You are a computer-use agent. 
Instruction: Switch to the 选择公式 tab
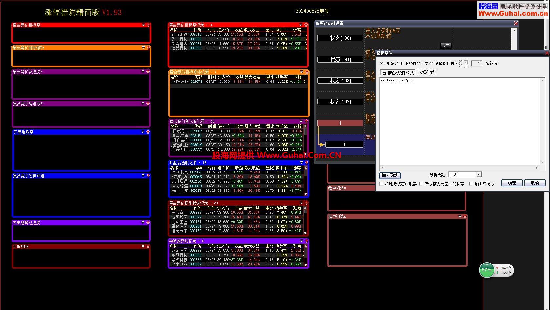click(426, 73)
